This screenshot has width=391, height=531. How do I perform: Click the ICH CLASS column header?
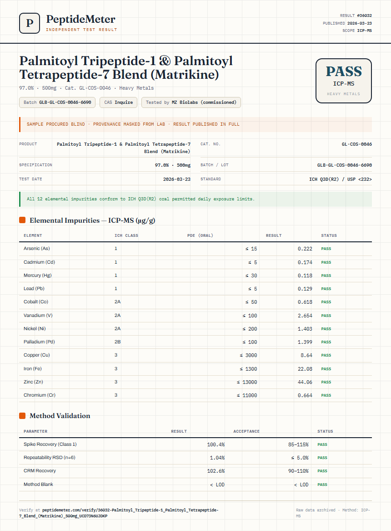coord(126,235)
